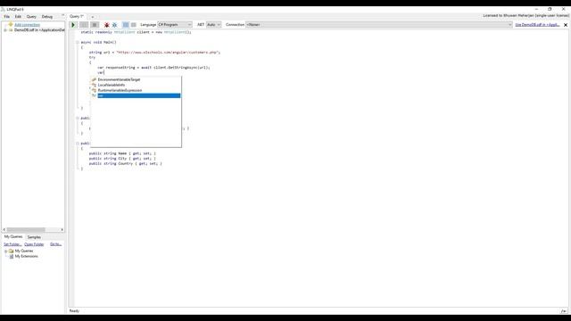Select the DemoDB.sdf connection tree item
The image size is (571, 321).
point(39,30)
